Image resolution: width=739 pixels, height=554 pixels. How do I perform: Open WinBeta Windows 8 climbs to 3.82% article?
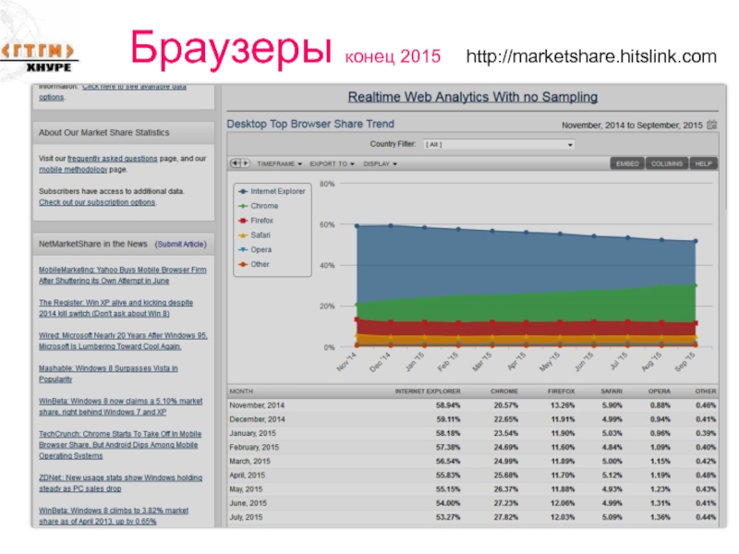coord(114,516)
